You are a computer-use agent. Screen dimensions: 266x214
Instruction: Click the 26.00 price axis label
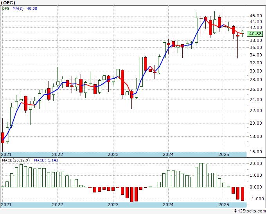(255, 89)
